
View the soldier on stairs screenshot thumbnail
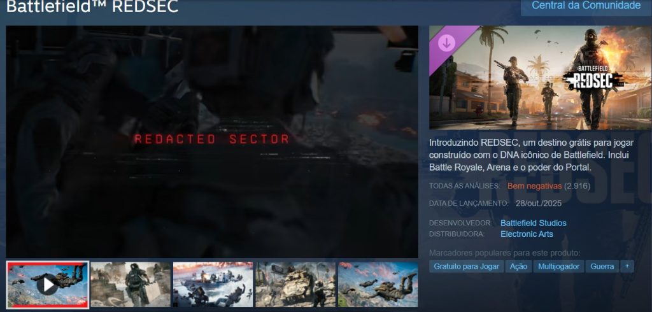click(x=130, y=284)
